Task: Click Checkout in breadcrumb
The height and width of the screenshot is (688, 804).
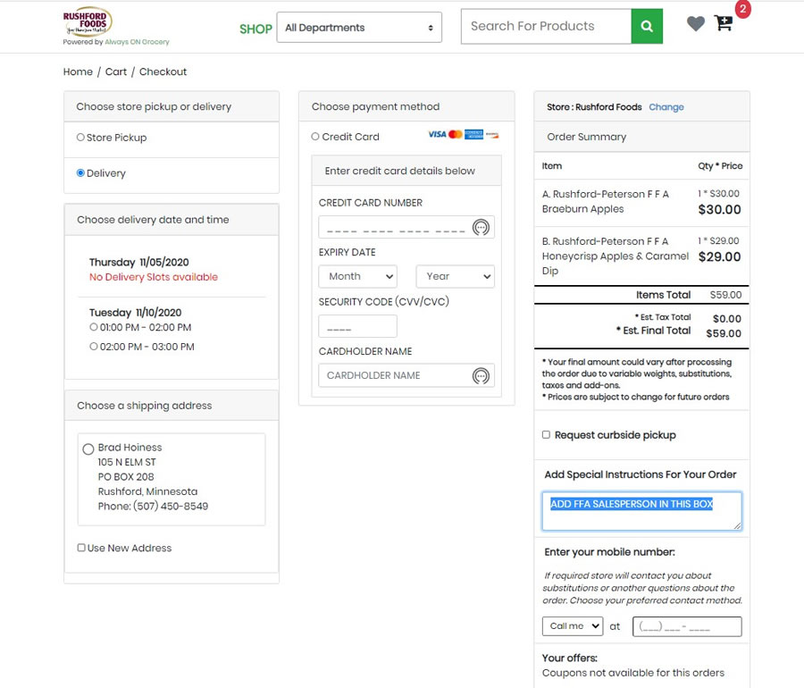Action: point(163,71)
